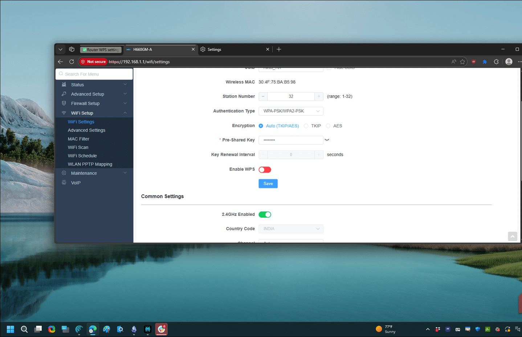The height and width of the screenshot is (337, 522).
Task: Click the scroll-to-top arrow button on the page
Action: 512,237
